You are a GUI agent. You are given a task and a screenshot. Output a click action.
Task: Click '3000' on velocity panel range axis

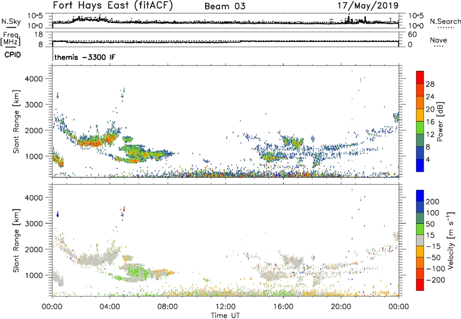pos(34,223)
